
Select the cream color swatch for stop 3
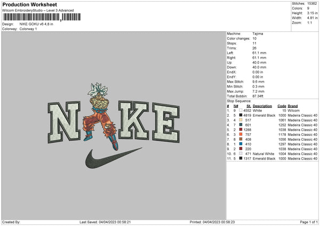(x=241, y=120)
